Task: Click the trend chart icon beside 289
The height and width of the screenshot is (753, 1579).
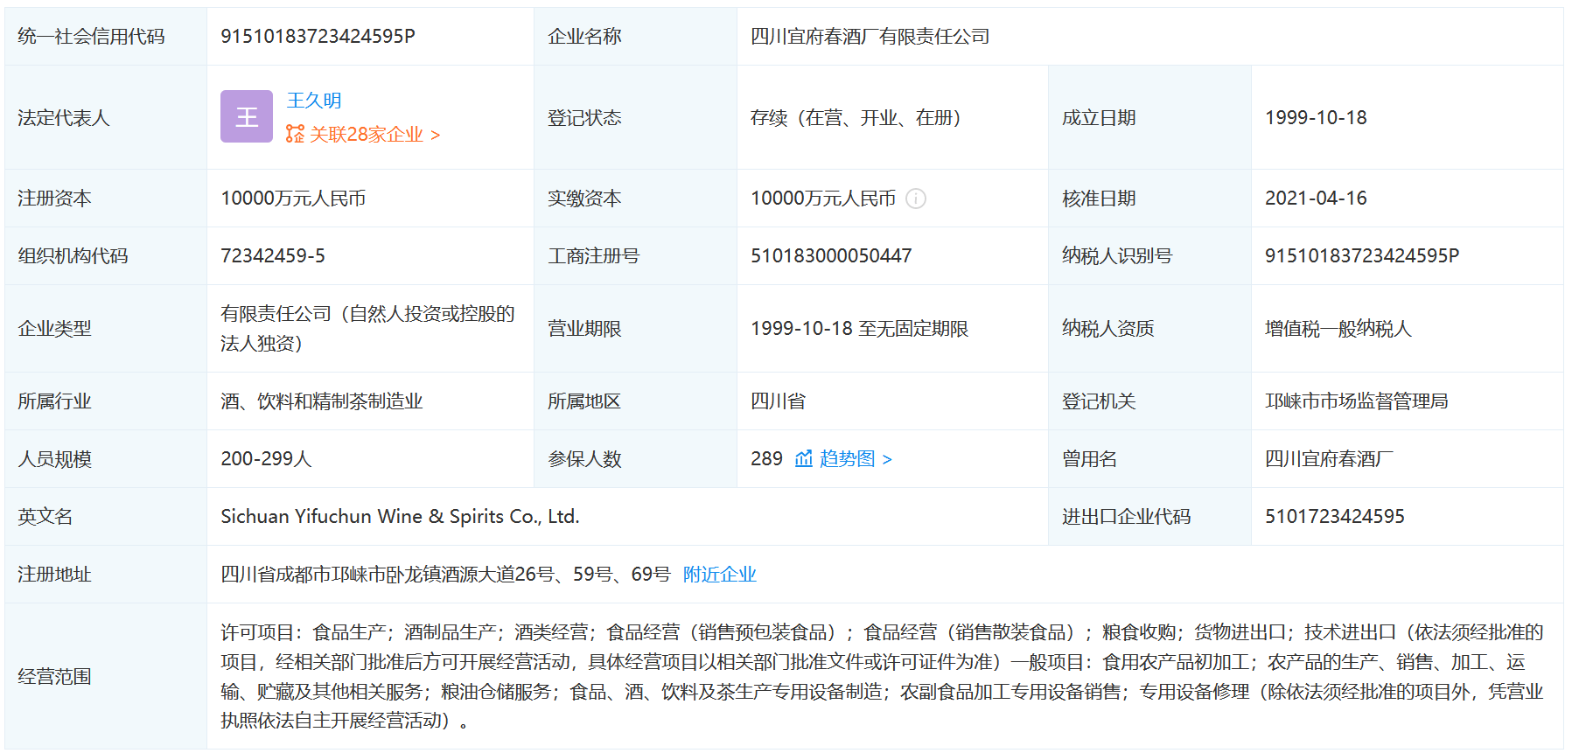Action: (804, 459)
